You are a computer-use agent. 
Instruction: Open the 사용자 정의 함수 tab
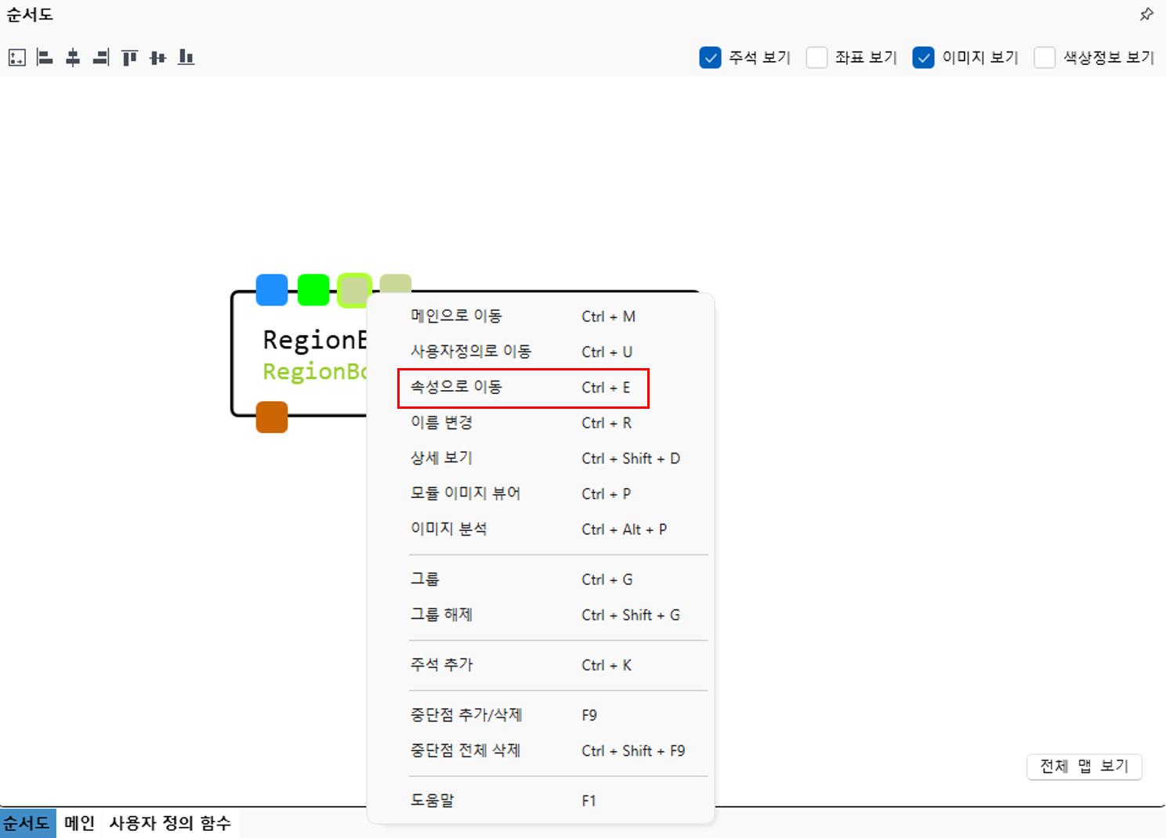(170, 823)
